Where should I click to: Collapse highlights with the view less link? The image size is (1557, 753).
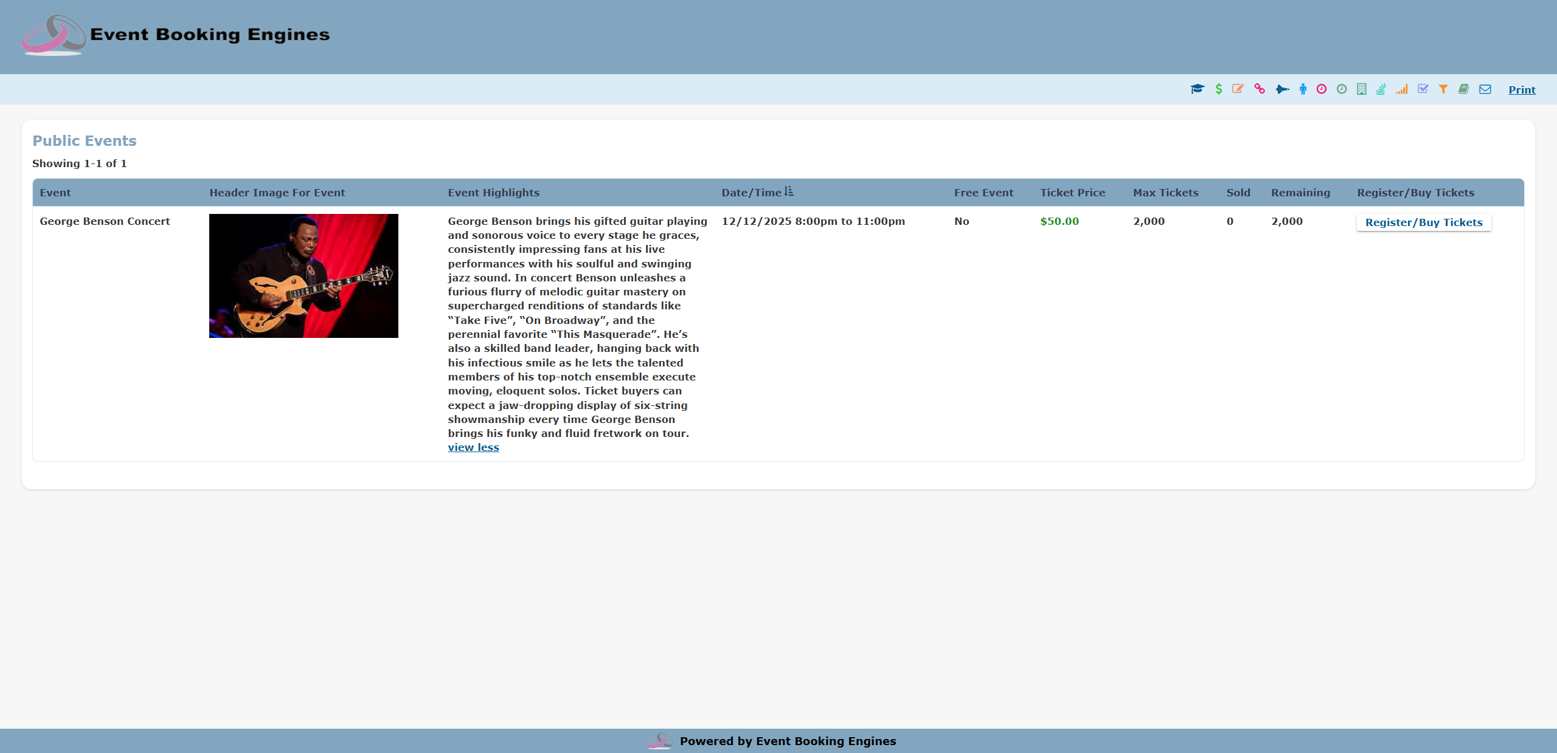[x=473, y=447]
